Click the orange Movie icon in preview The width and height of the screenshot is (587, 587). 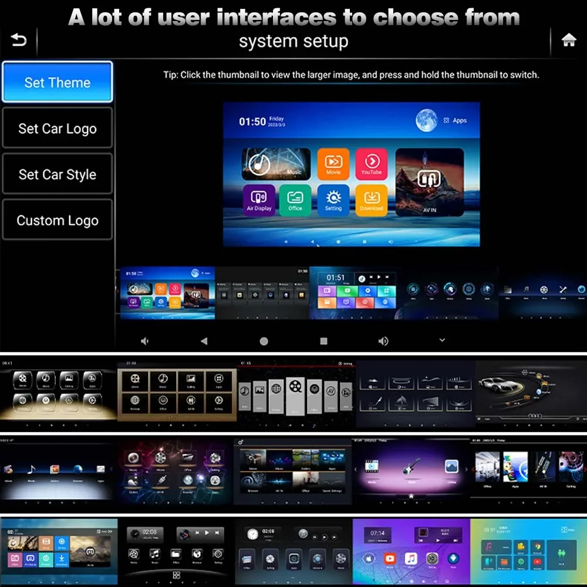[x=333, y=164]
